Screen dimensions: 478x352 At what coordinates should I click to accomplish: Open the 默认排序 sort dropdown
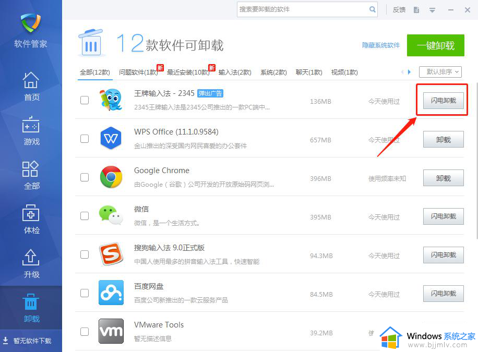pos(440,72)
